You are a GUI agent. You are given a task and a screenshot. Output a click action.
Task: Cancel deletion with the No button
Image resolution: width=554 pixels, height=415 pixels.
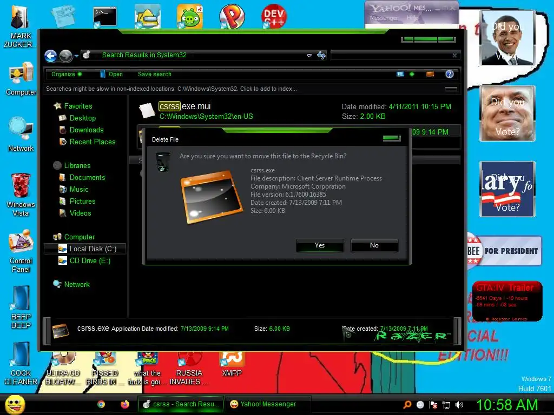pyautogui.click(x=374, y=245)
